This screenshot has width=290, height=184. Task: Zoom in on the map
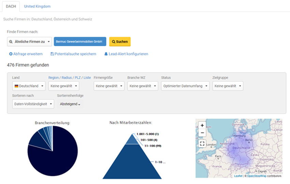[x=202, y=125]
